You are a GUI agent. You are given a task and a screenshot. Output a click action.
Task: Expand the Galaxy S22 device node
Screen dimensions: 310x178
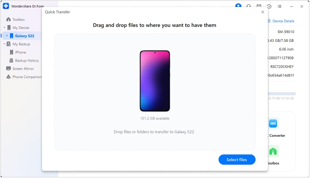tap(7, 36)
